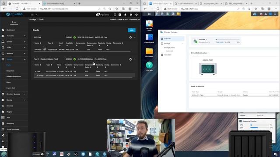Click the Volume 1 usage bar
The width and height of the screenshot is (280, 157).
coord(227,40)
